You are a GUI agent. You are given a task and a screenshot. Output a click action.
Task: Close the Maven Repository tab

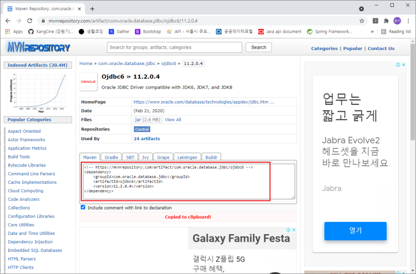click(79, 9)
